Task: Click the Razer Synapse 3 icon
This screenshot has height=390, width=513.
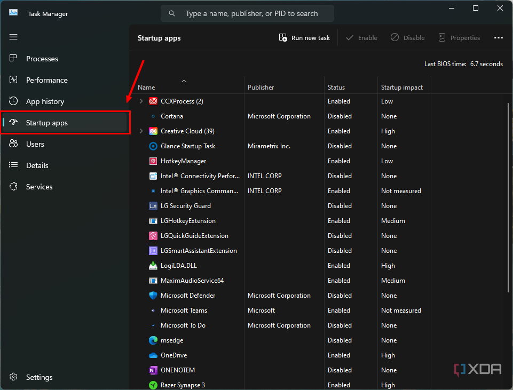Action: coord(153,385)
